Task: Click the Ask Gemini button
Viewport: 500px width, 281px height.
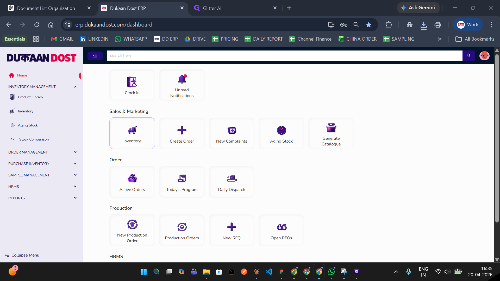Action: pos(418,8)
